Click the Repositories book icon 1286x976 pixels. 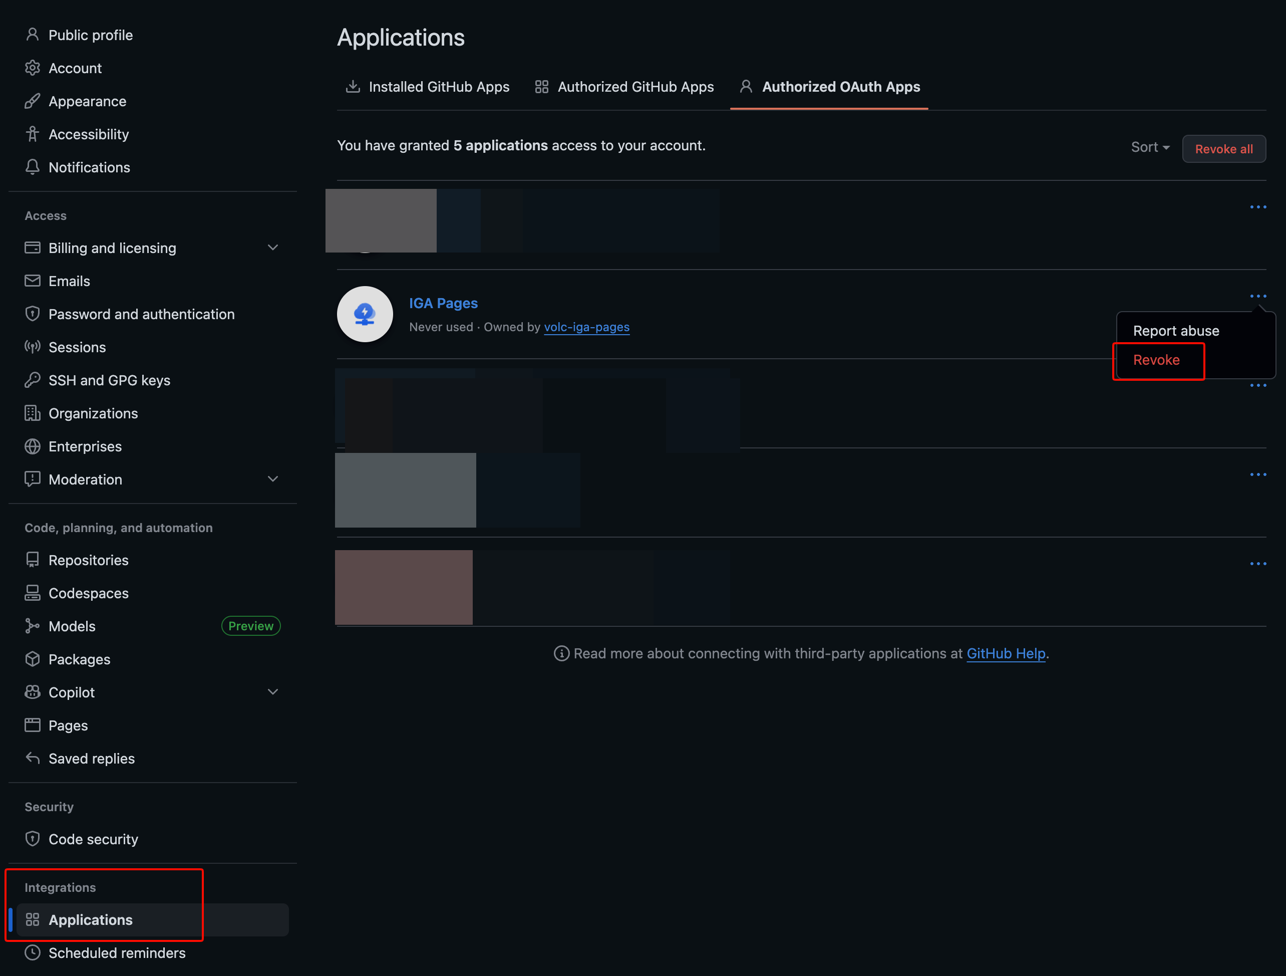(33, 560)
